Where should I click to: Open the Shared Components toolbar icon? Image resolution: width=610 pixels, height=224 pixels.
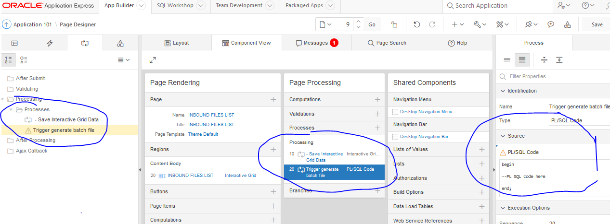tap(568, 24)
